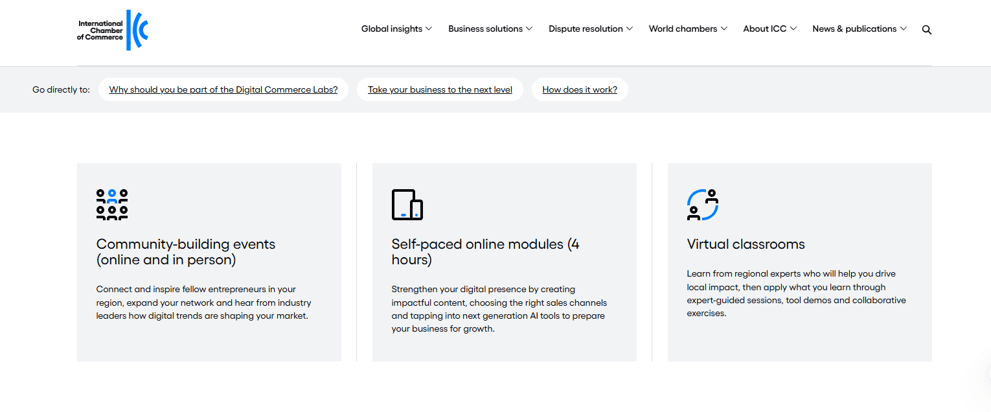
Task: Click the virtual classrooms two-person icon
Action: 703,205
